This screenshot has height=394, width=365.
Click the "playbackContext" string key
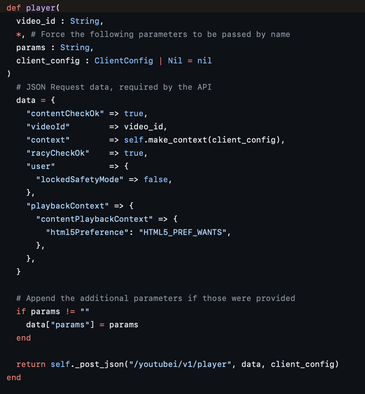(67, 206)
